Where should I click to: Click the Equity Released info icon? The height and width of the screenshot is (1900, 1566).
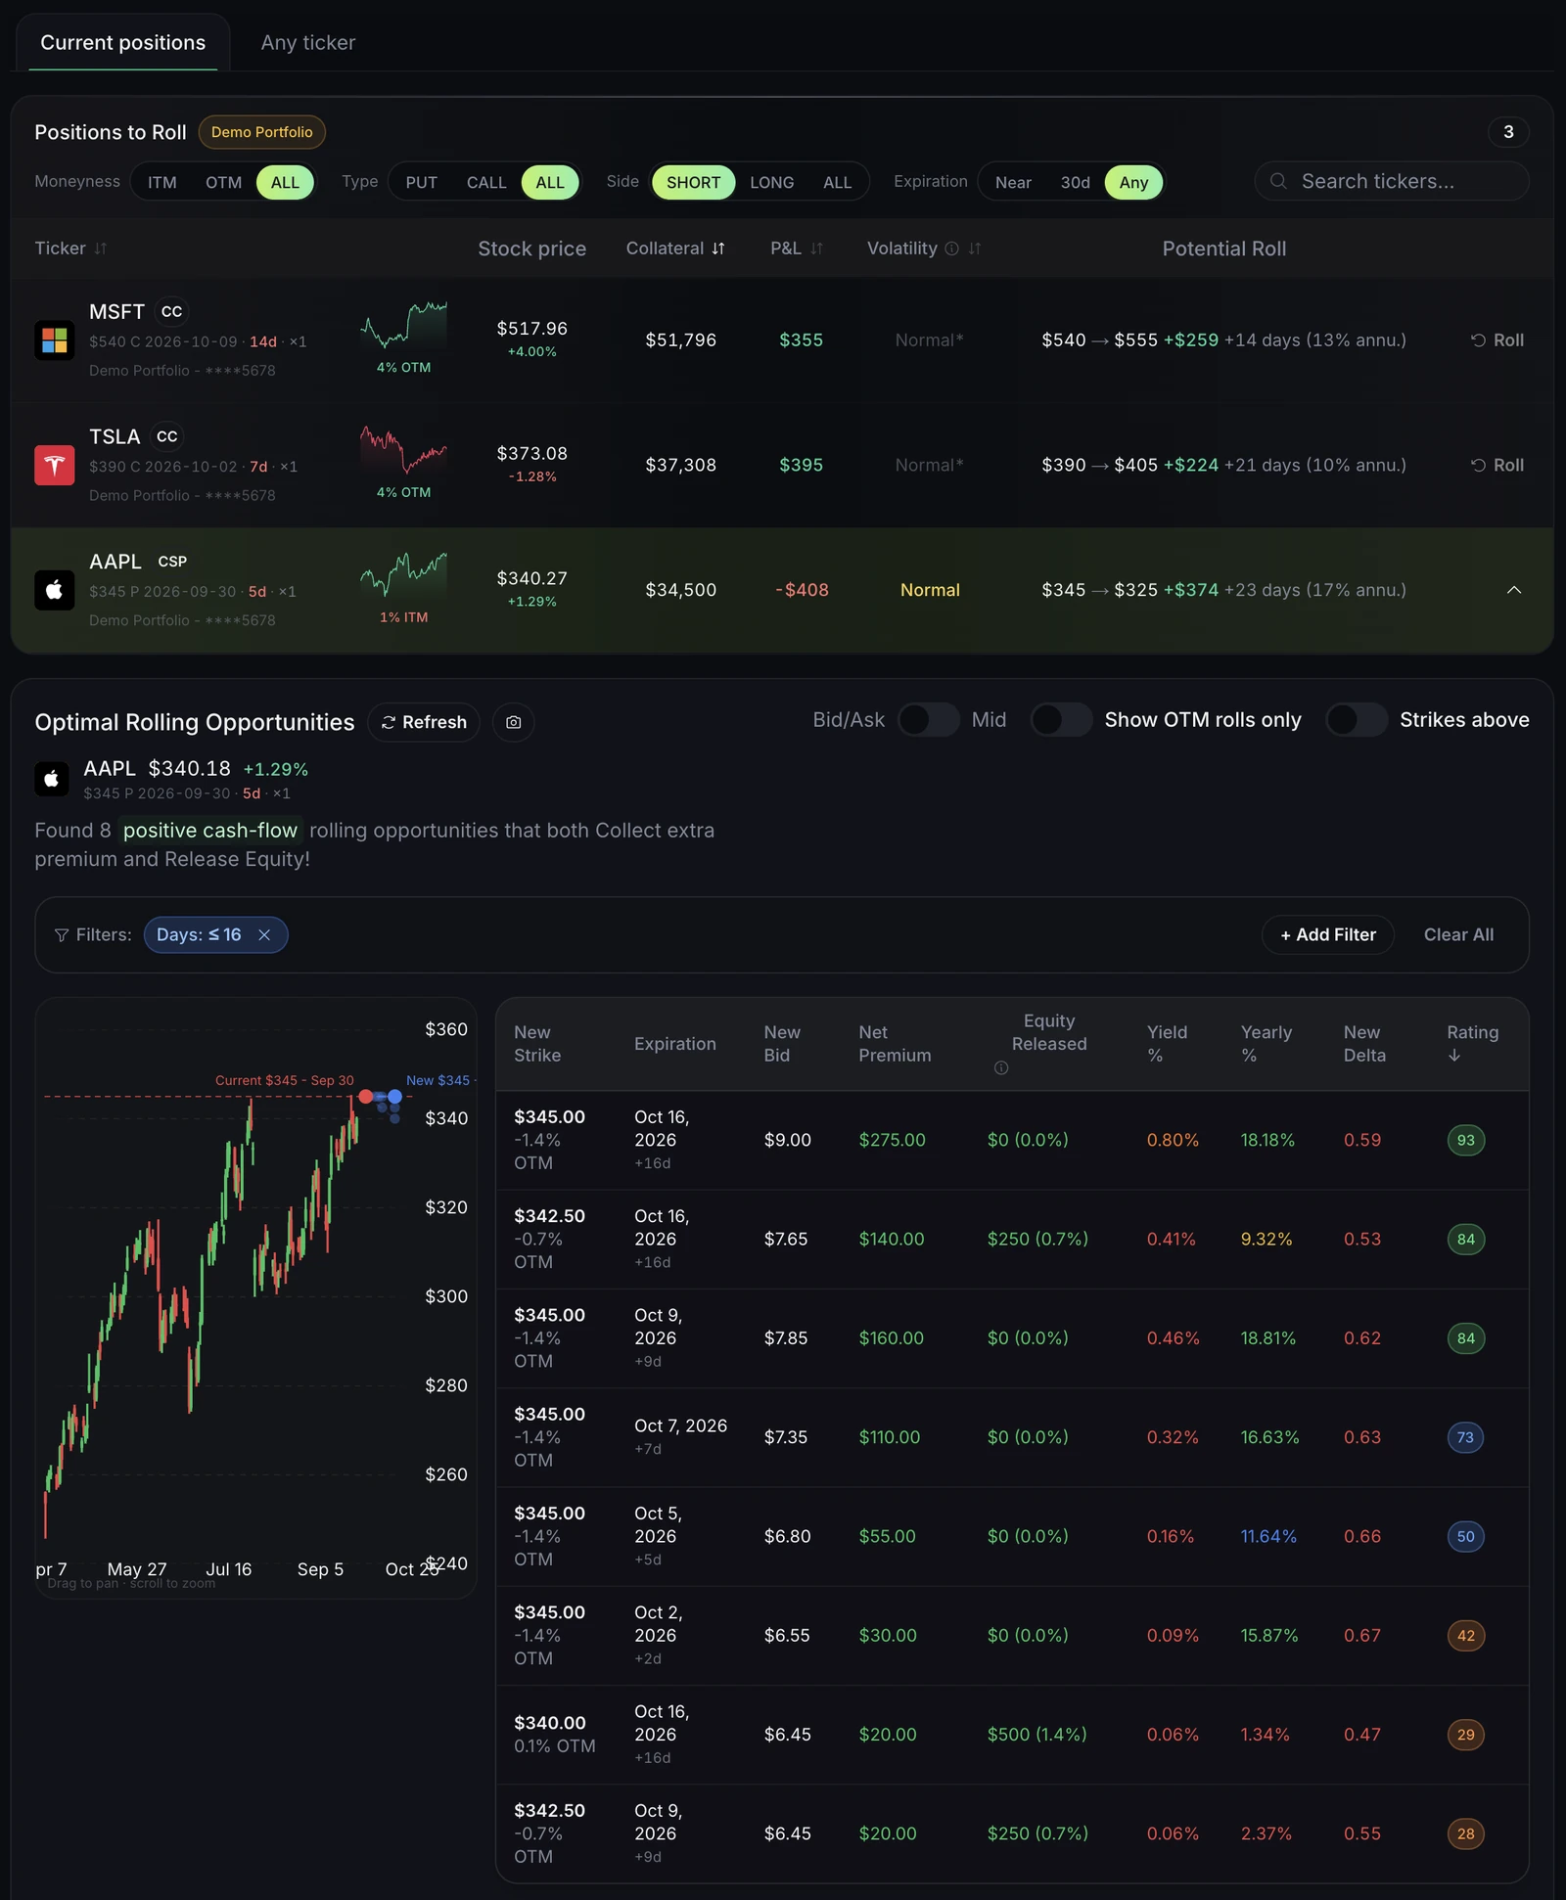pos(1000,1067)
